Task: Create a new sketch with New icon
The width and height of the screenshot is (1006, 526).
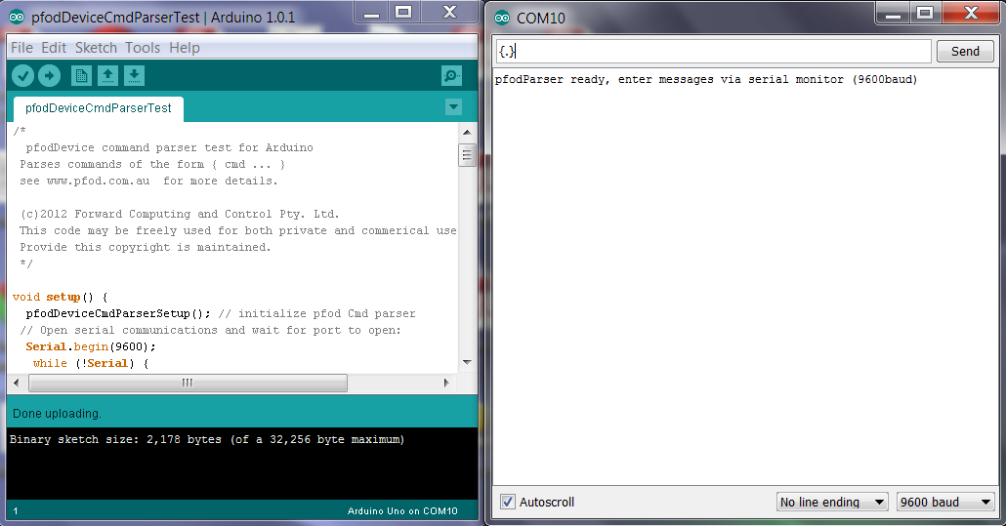Action: pyautogui.click(x=81, y=76)
